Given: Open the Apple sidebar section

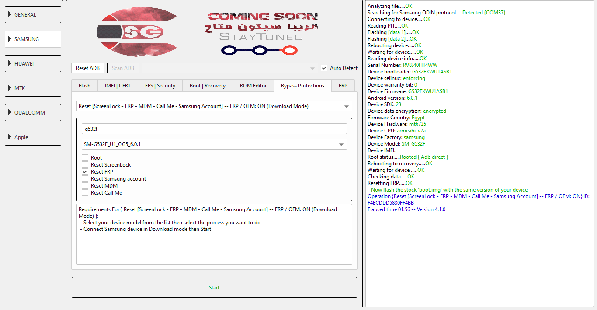Looking at the screenshot, I should [33, 137].
